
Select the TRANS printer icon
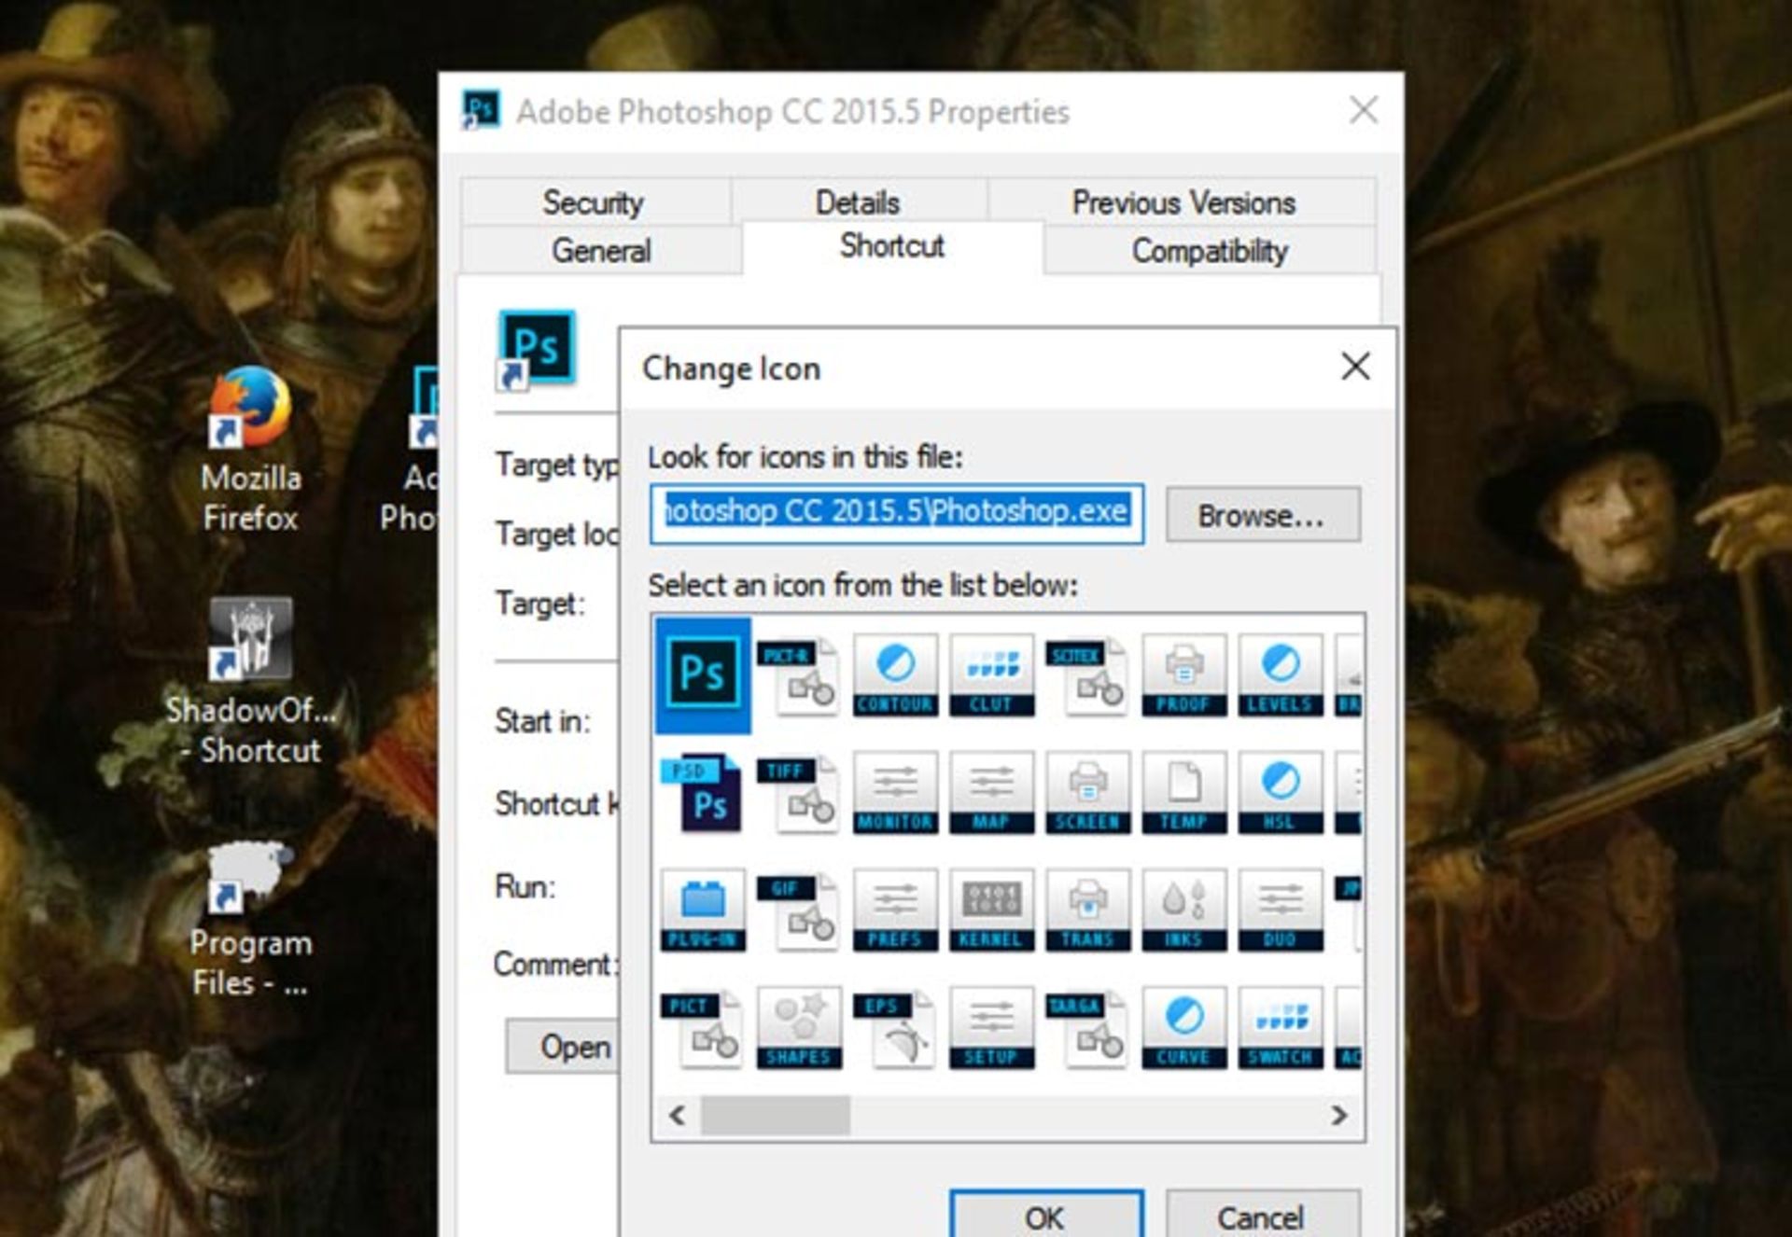(1087, 910)
